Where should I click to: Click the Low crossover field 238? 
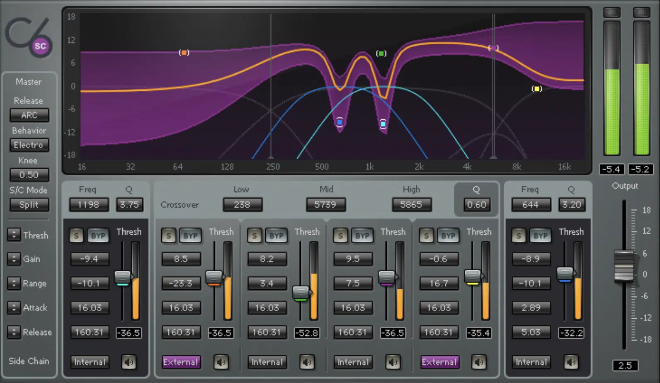coord(242,205)
